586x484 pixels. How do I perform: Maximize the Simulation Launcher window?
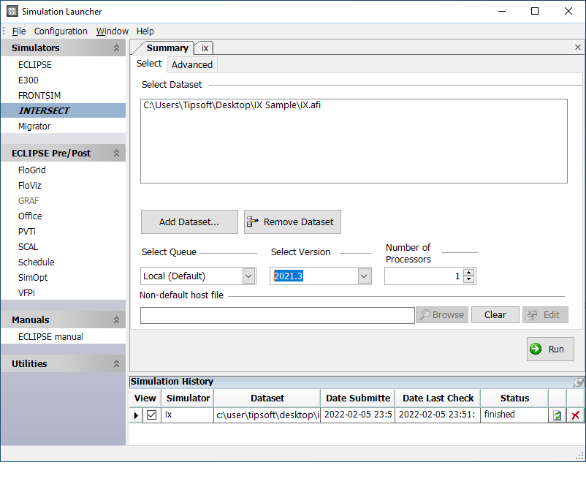click(535, 11)
